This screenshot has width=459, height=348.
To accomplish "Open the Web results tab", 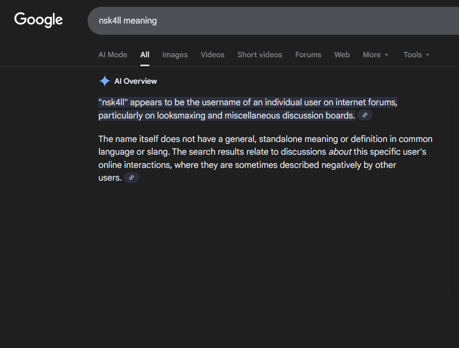I will (x=342, y=55).
